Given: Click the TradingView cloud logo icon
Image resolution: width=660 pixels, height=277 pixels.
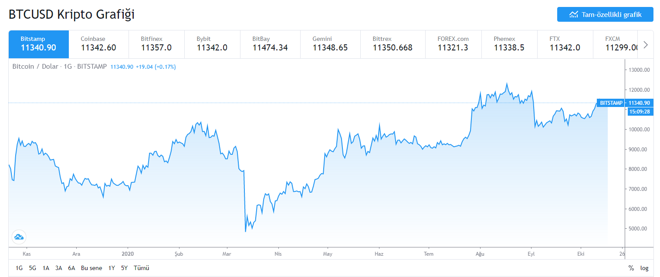Looking at the screenshot, I should pos(19,237).
